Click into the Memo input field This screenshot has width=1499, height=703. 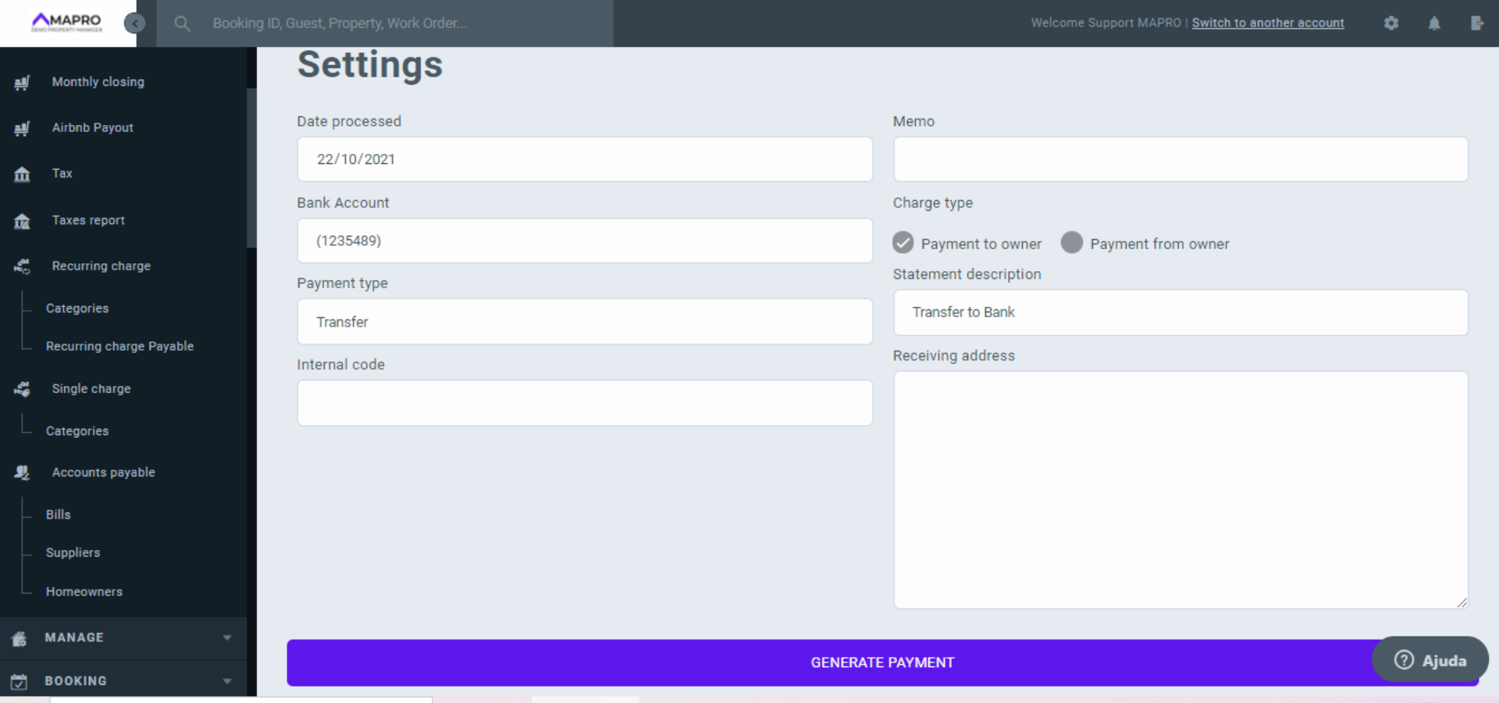[x=1180, y=159]
